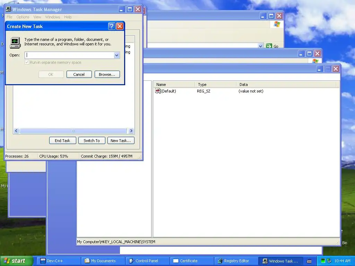This screenshot has height=266, width=355.
Task: Click the Create New Task help question-mark icon
Action: tap(112, 26)
